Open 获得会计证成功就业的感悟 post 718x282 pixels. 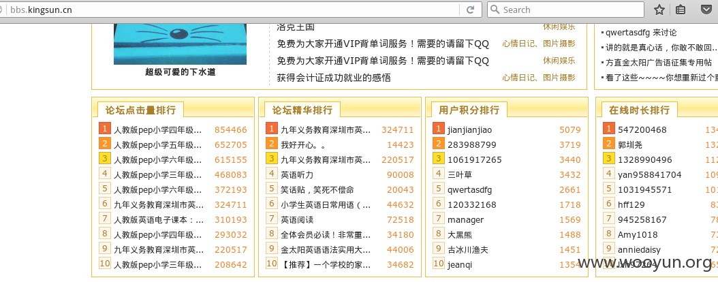click(x=334, y=78)
